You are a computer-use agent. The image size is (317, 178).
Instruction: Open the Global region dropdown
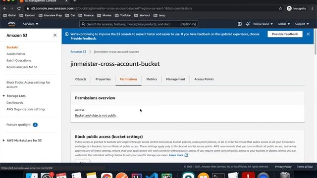point(284,24)
